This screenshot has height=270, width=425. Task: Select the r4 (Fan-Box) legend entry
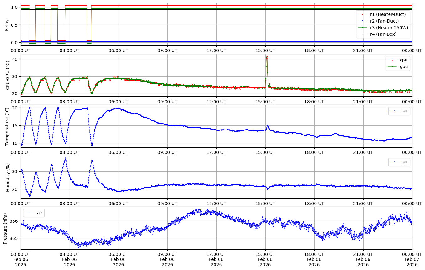click(x=383, y=34)
